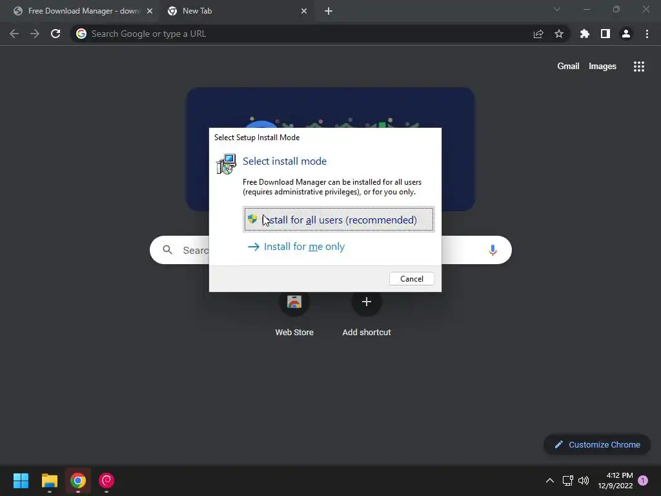Bookmark this tab with star icon

pos(559,34)
